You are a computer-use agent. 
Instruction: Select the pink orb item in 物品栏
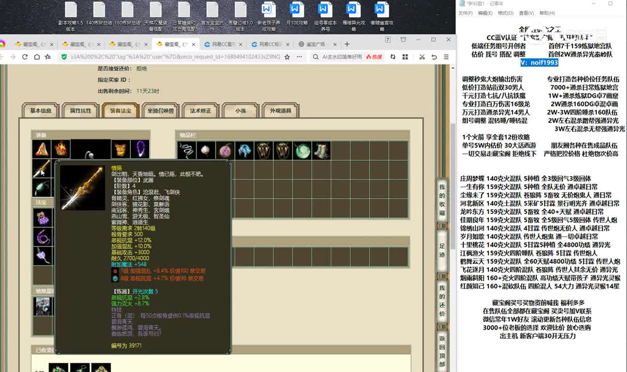coord(225,150)
